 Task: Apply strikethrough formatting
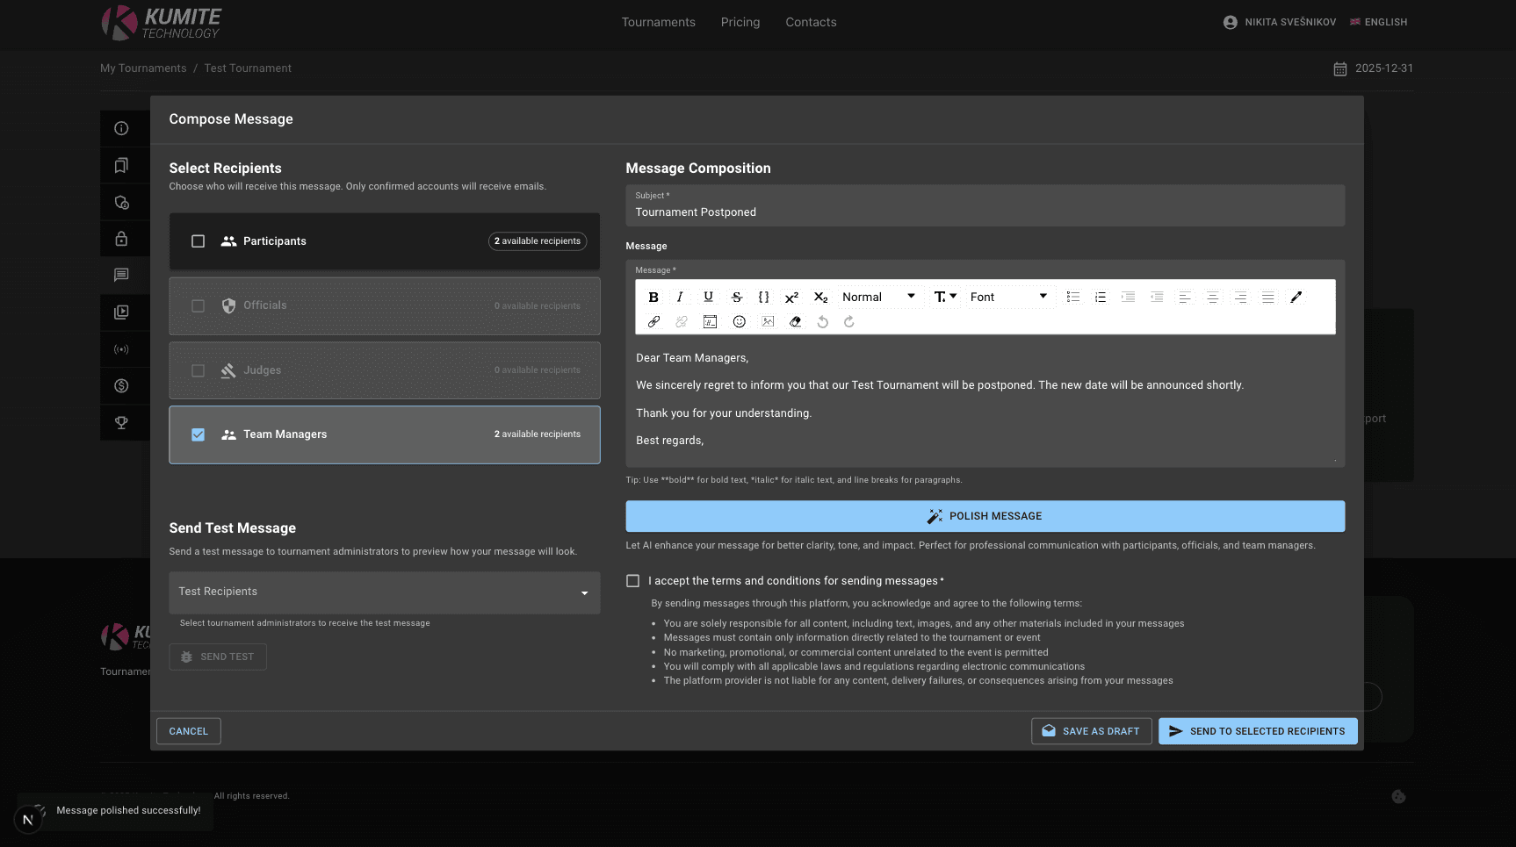(x=737, y=298)
